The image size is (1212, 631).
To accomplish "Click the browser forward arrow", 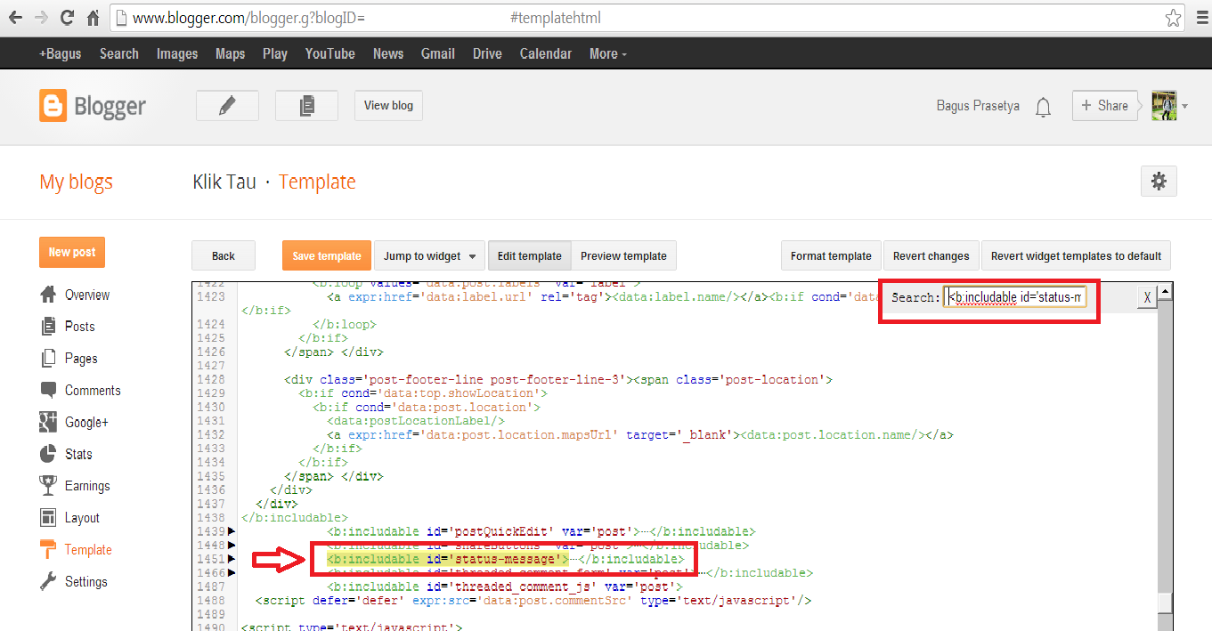I will tap(41, 17).
